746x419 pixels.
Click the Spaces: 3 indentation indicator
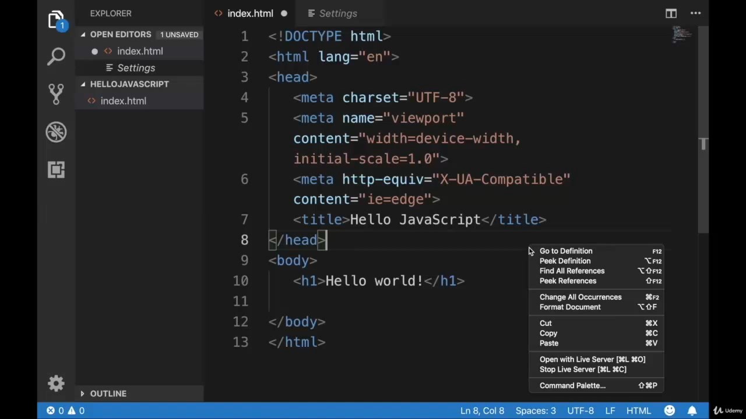[x=535, y=410]
